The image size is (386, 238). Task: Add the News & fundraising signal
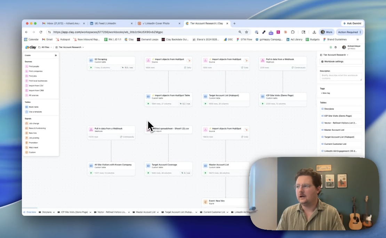point(37,128)
